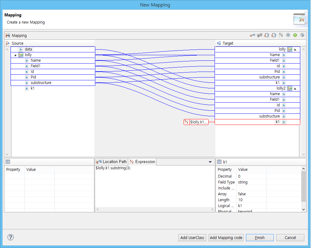The image size is (313, 248).
Task: Collapse the lolly node in Source tree
Action: 15,55
